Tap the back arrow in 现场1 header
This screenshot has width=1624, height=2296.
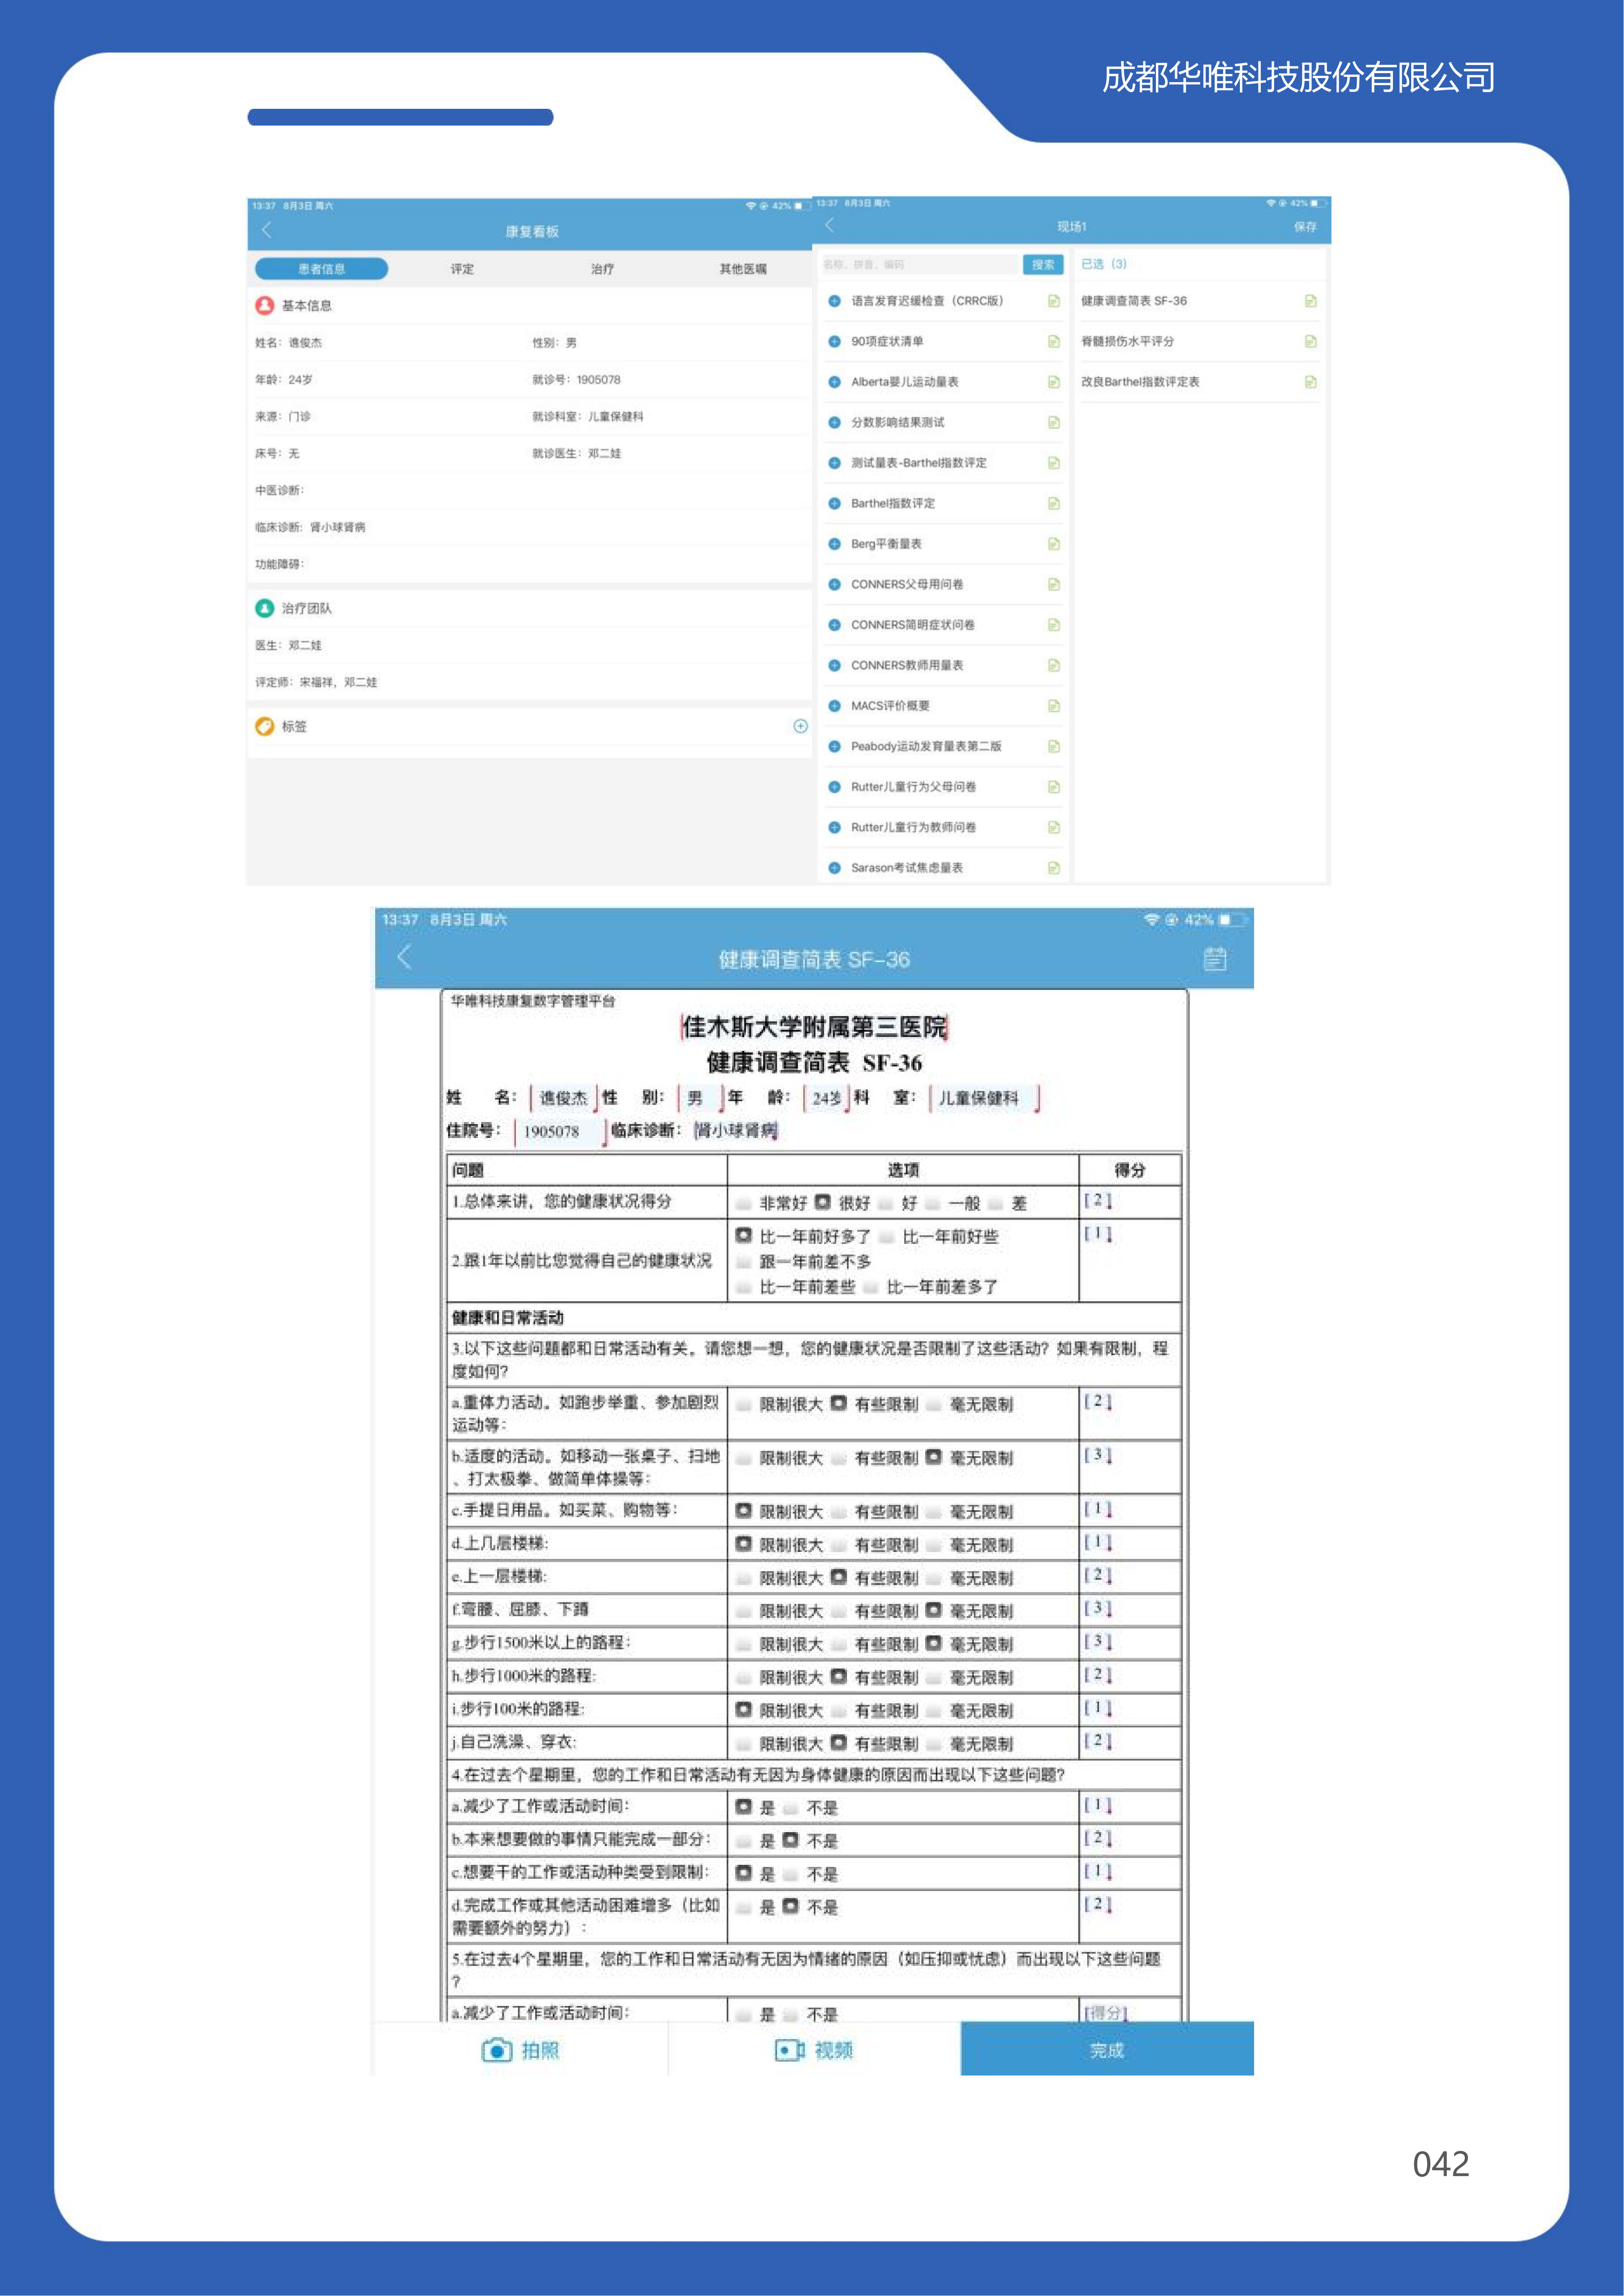829,225
